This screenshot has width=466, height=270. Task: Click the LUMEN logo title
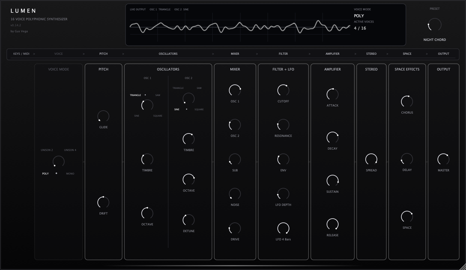[x=24, y=11]
